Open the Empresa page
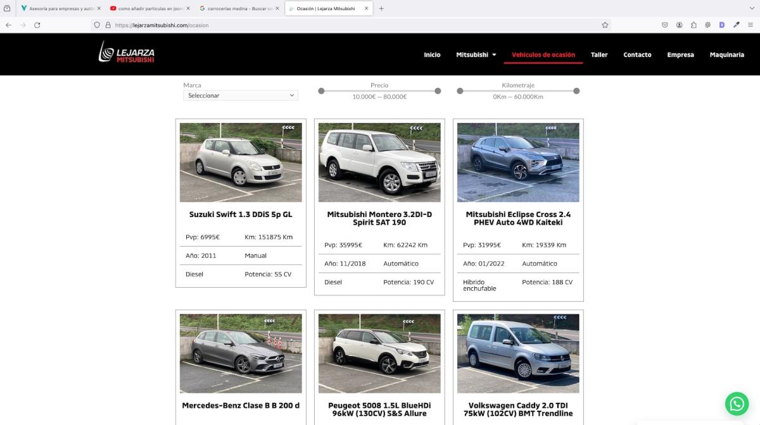 680,55
